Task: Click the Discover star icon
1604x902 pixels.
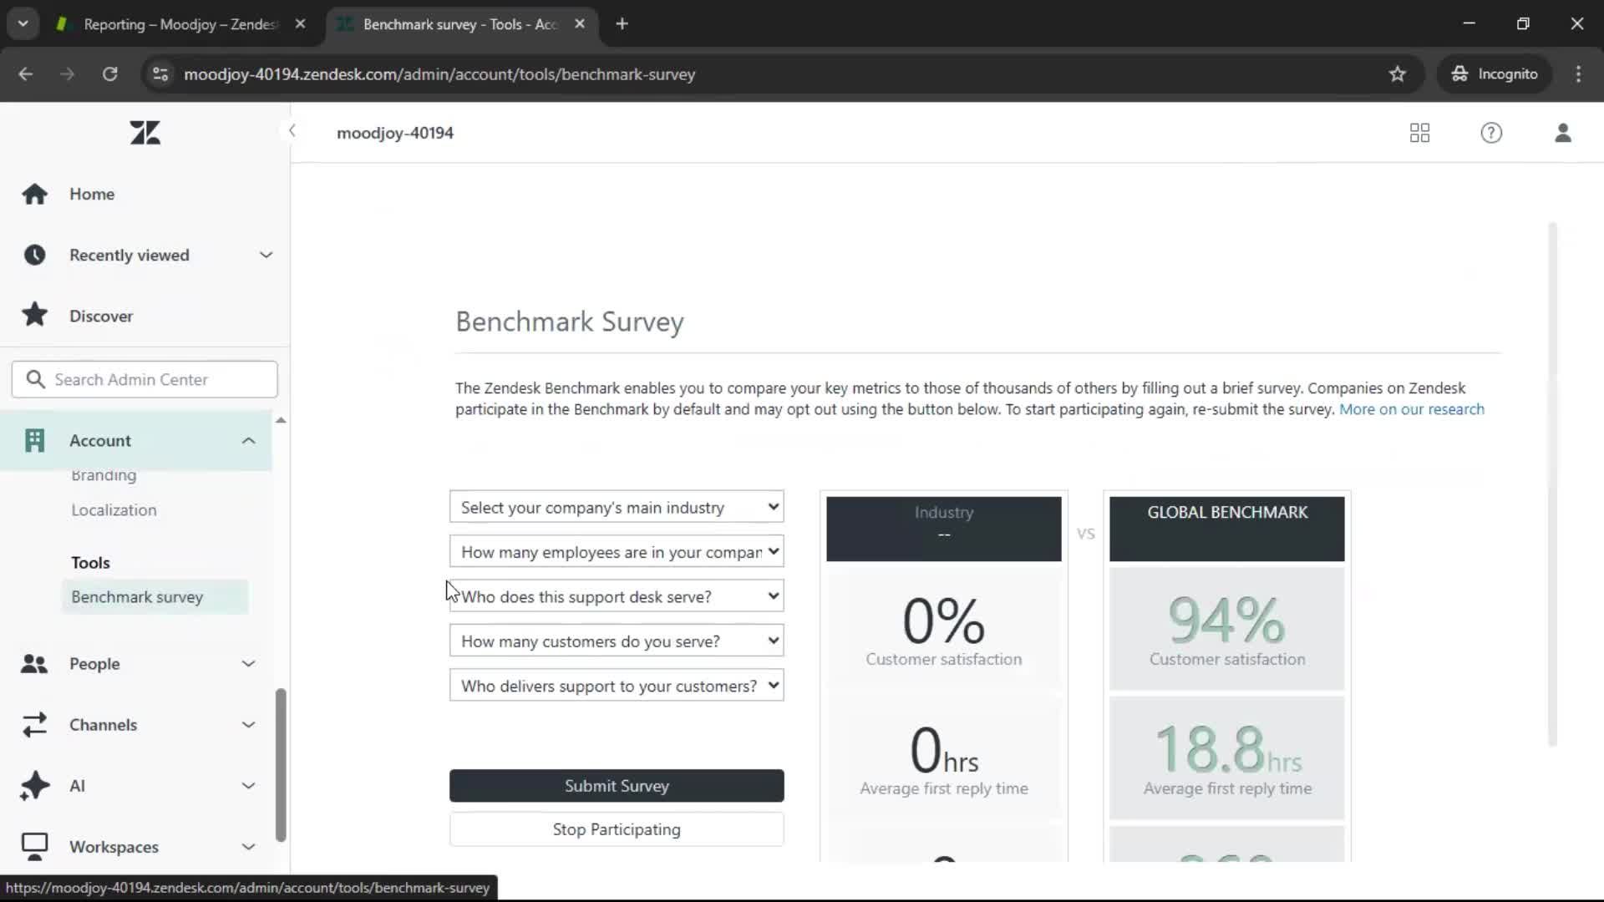Action: click(34, 315)
